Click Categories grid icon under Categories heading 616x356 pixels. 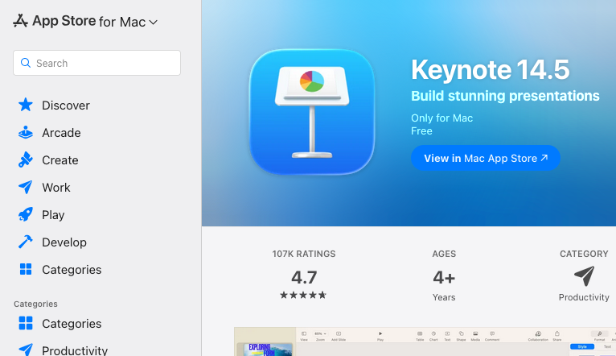pos(26,323)
